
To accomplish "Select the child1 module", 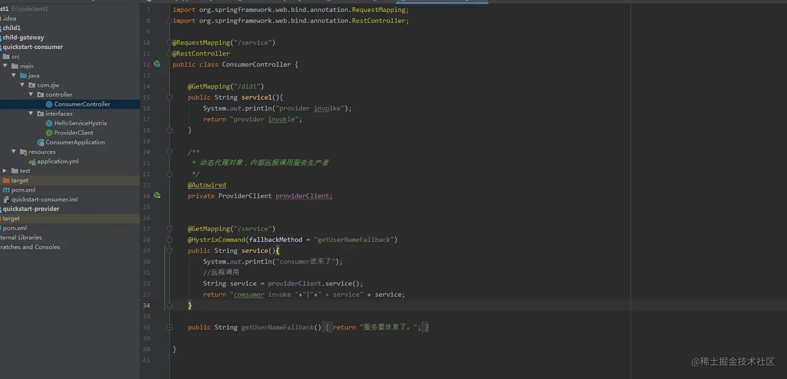I will tap(12, 28).
